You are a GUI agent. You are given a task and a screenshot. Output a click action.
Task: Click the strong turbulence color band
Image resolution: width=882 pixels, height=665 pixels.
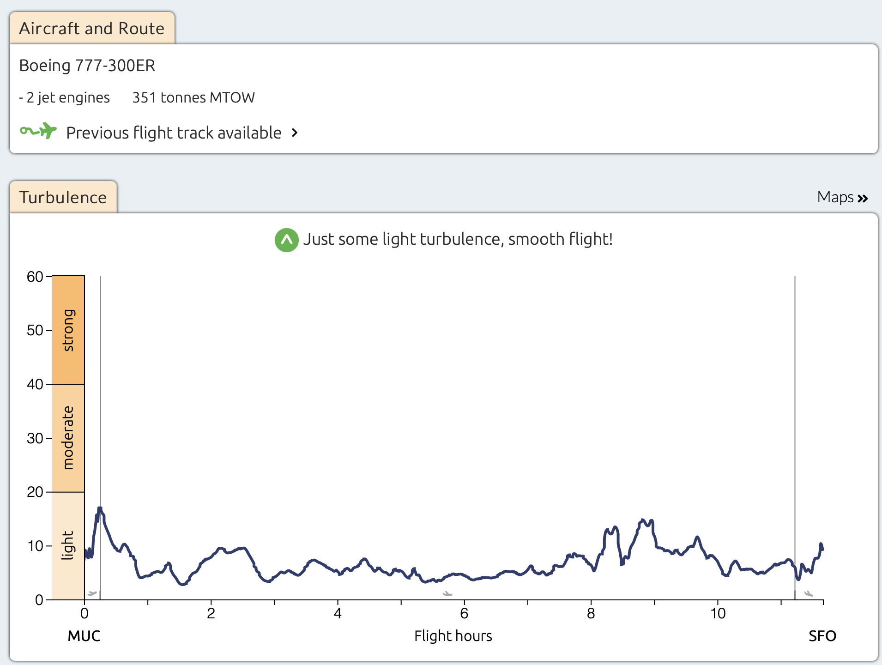point(68,330)
